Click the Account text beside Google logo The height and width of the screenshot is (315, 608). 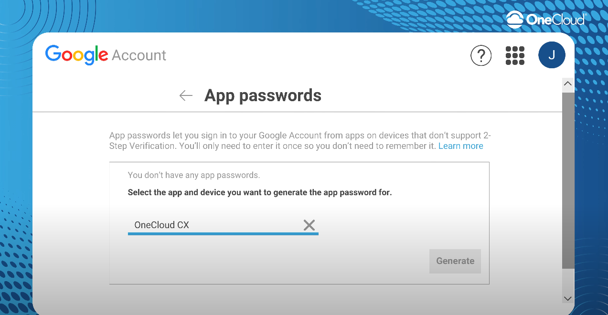pos(139,55)
